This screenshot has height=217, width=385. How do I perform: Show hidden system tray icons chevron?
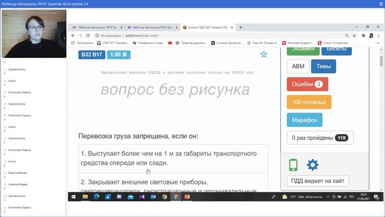[328, 197]
